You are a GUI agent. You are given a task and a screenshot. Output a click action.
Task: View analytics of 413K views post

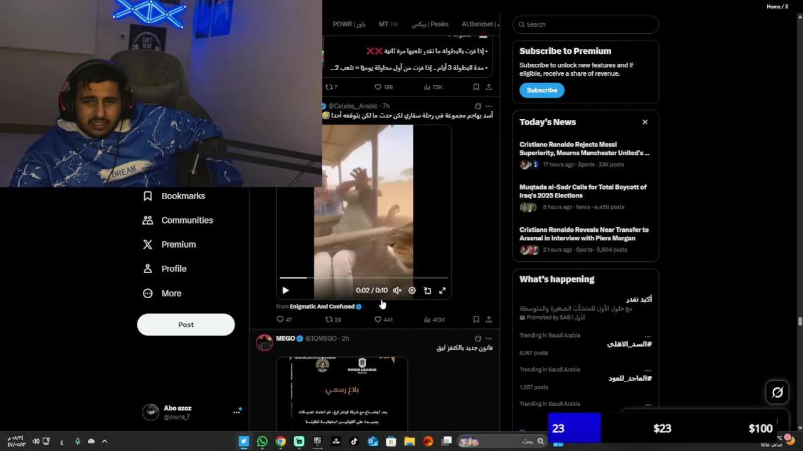tap(434, 319)
